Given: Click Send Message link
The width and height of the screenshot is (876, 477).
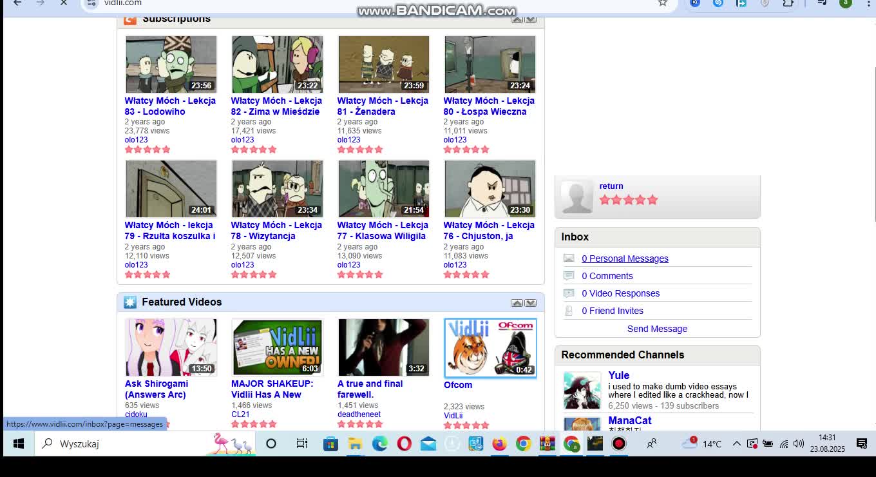Looking at the screenshot, I should coord(657,329).
